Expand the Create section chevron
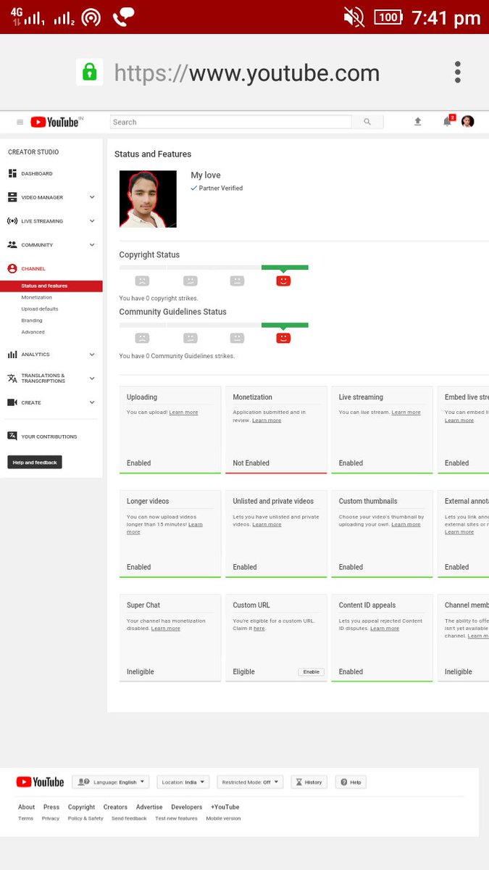The image size is (489, 870). [92, 402]
